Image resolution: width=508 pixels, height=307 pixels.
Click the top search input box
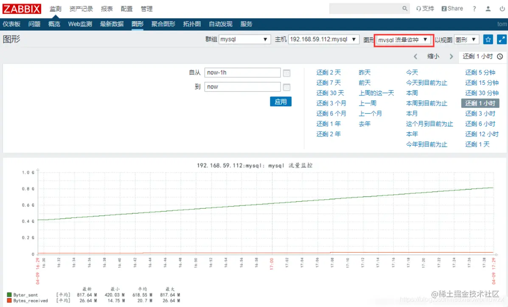tap(365, 9)
